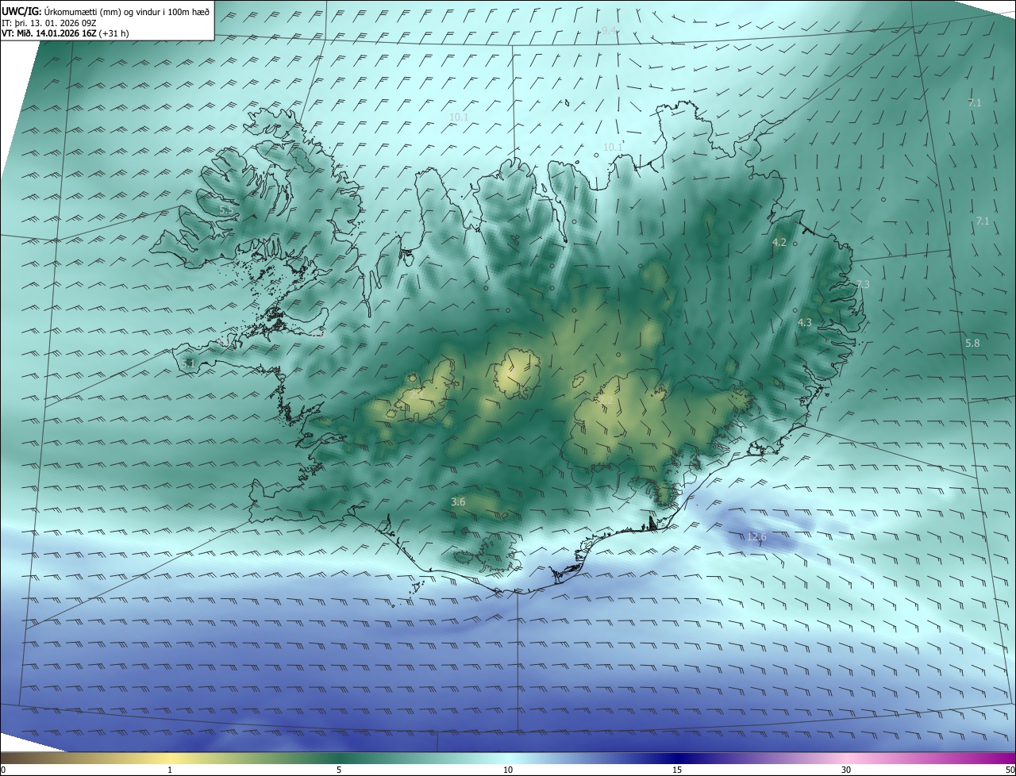Click the 'VT: Mið. 14.01.2026 16Z (+31 h)' line
Image resolution: width=1016 pixels, height=776 pixels.
point(63,33)
